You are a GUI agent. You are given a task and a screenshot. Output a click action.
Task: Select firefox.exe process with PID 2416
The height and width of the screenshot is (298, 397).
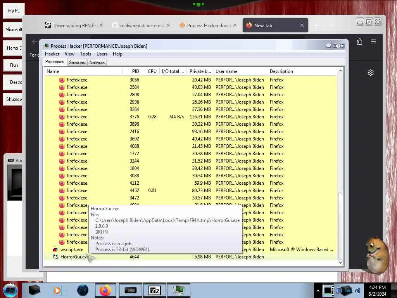[191, 132]
